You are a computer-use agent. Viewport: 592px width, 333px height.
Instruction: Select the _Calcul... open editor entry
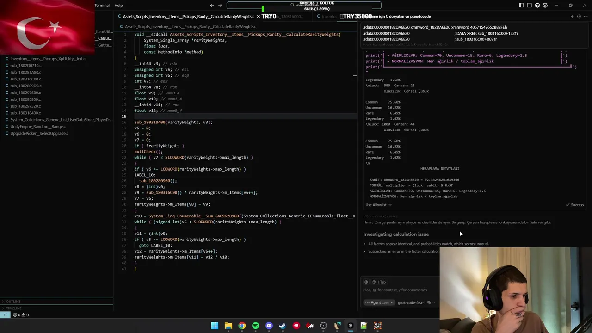(x=104, y=38)
